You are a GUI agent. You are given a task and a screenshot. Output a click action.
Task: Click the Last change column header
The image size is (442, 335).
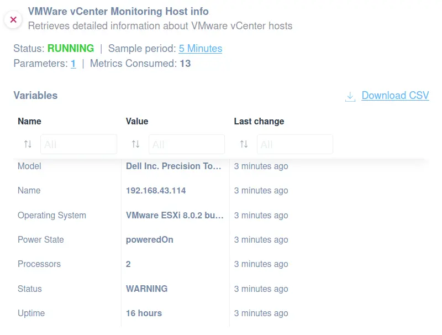click(x=259, y=121)
